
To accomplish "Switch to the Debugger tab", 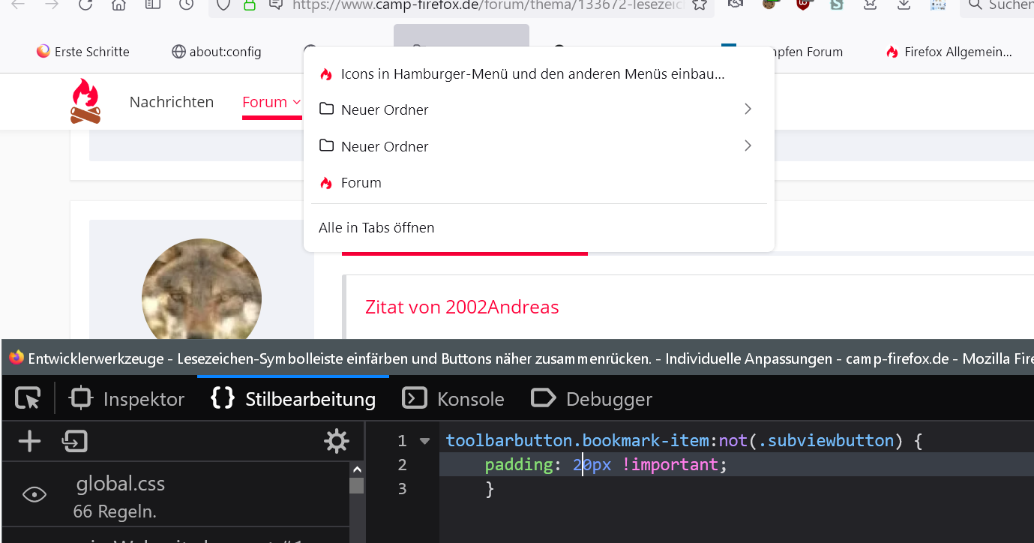I will point(592,399).
